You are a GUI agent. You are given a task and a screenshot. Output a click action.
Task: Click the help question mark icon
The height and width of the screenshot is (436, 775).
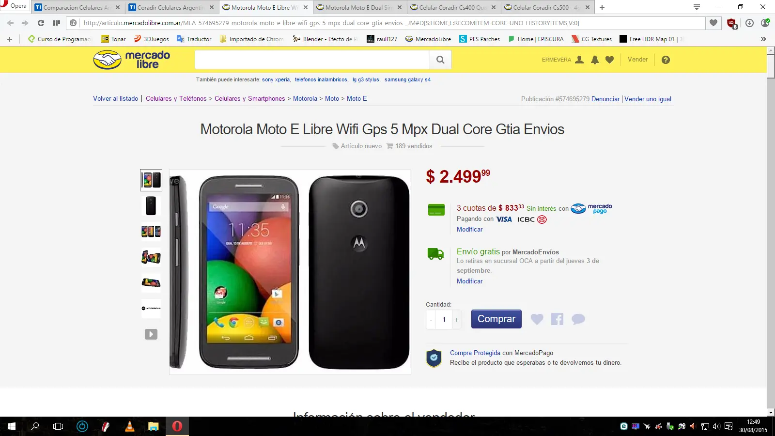pyautogui.click(x=666, y=60)
